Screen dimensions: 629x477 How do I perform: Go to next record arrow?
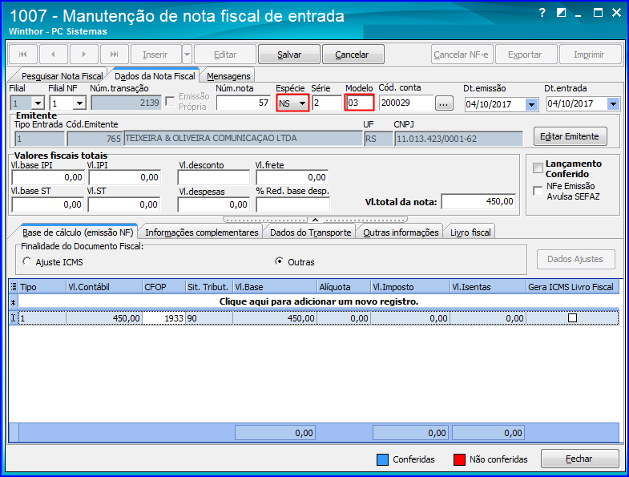coord(84,55)
